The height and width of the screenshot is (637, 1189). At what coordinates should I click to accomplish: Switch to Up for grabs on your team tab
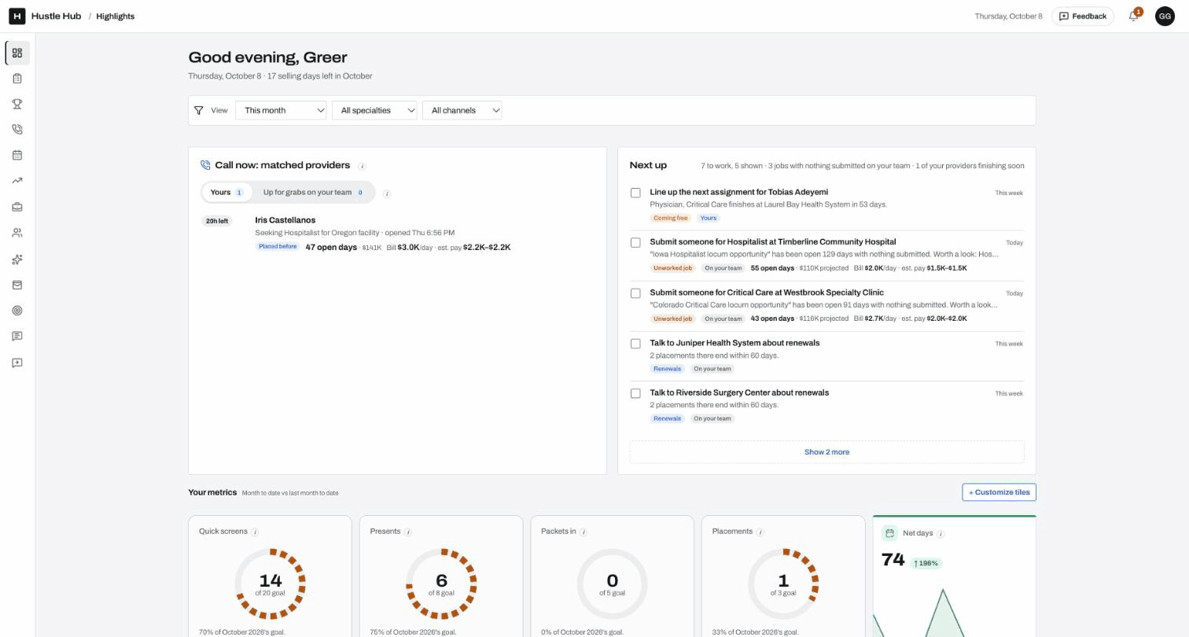click(x=313, y=192)
